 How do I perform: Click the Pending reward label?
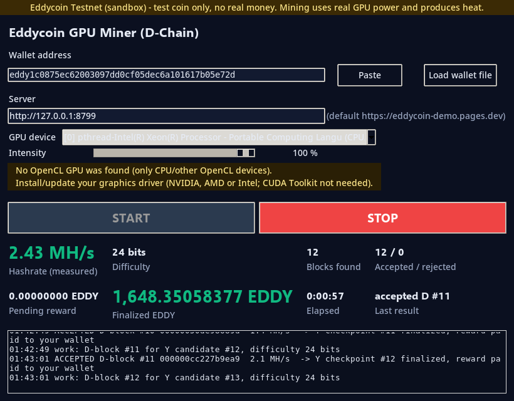42,311
